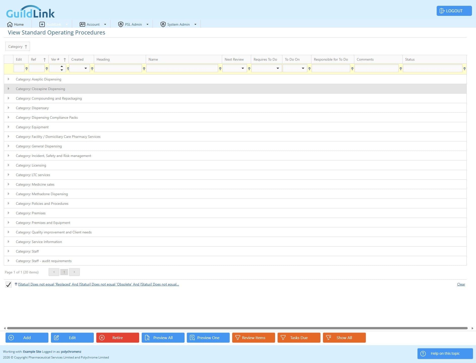
Task: Click the Status column filter icon
Action: (464, 68)
